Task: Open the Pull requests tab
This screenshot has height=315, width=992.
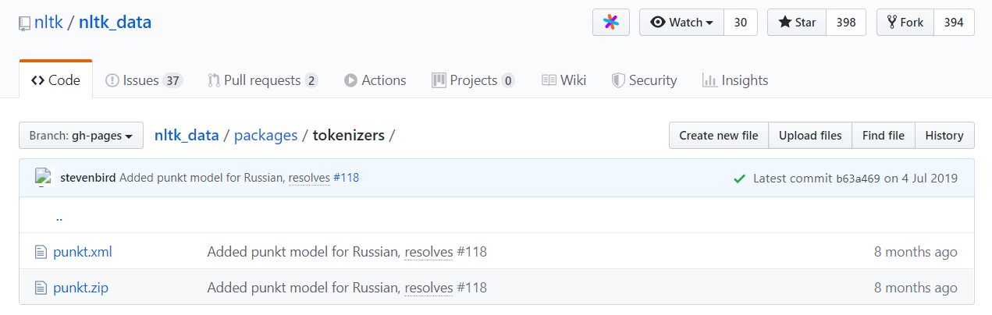Action: point(262,80)
